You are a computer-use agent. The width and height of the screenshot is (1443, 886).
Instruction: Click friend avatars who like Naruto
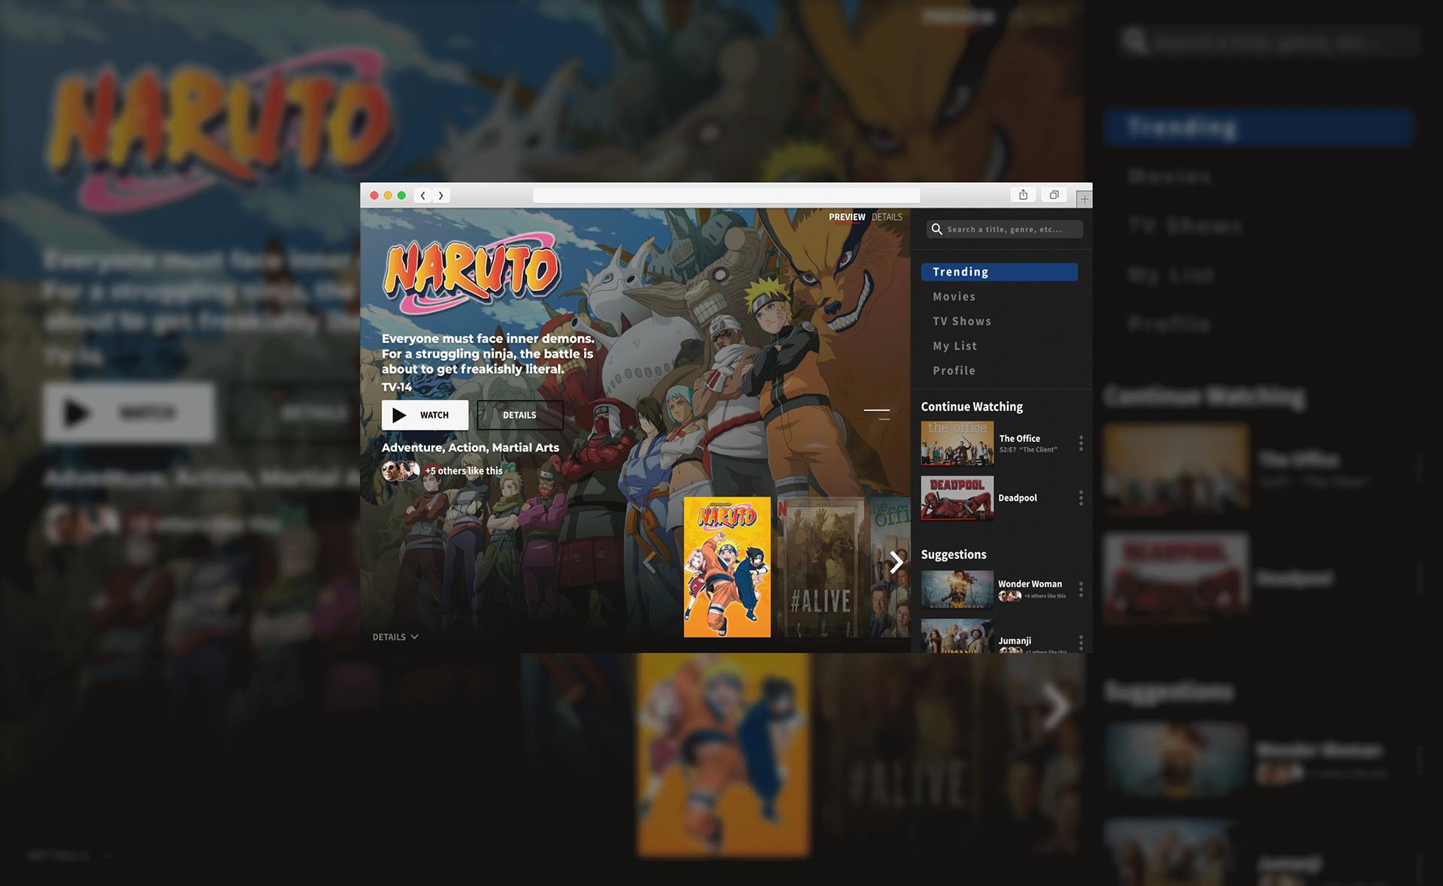(401, 471)
